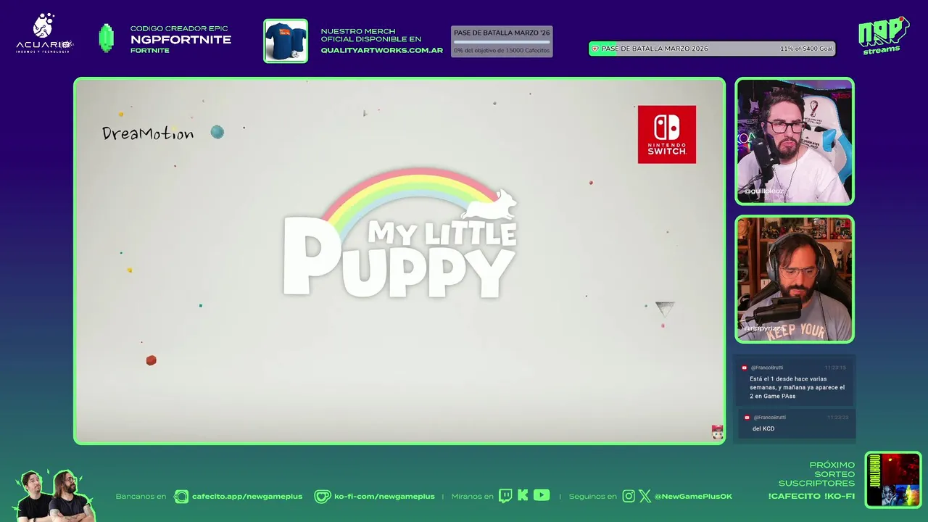
Task: Click the Instagram icon in footer
Action: 629,496
